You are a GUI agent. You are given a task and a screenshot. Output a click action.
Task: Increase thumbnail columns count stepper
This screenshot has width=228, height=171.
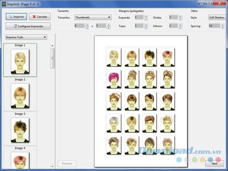pyautogui.click(x=87, y=25)
